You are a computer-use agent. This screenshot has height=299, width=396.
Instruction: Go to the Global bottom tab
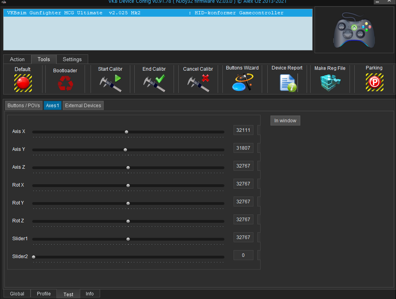pyautogui.click(x=17, y=294)
